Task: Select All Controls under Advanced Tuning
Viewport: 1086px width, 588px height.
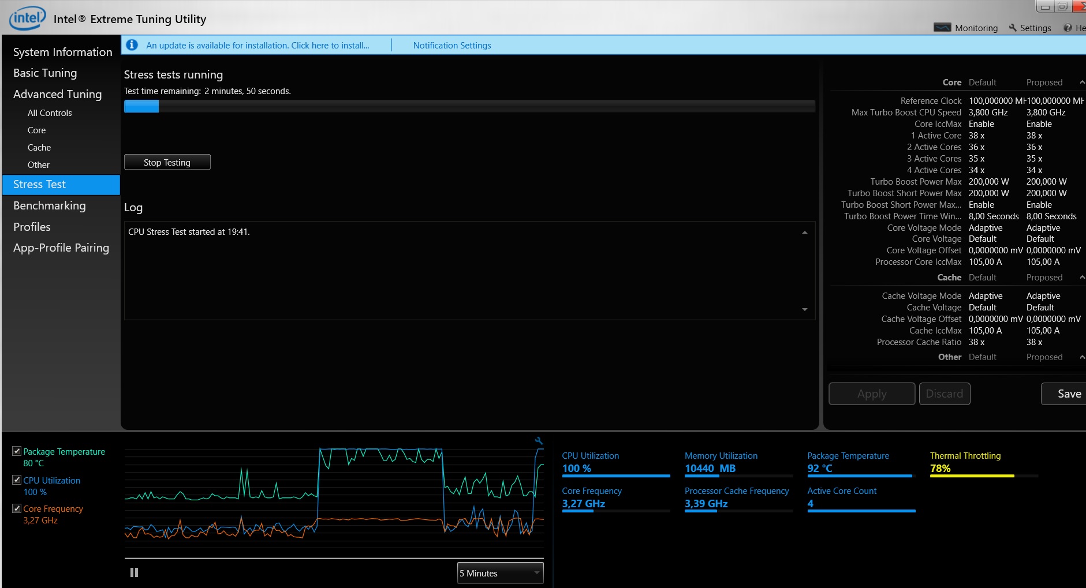Action: [50, 113]
